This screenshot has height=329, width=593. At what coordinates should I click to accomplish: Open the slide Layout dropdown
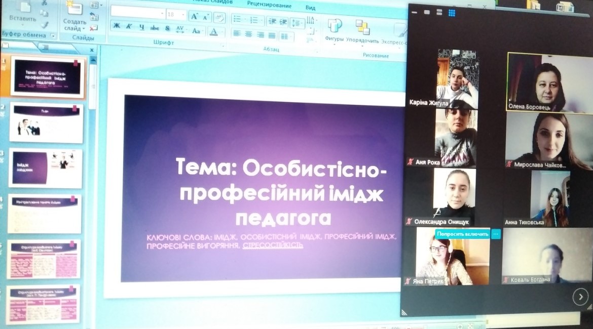[96, 5]
